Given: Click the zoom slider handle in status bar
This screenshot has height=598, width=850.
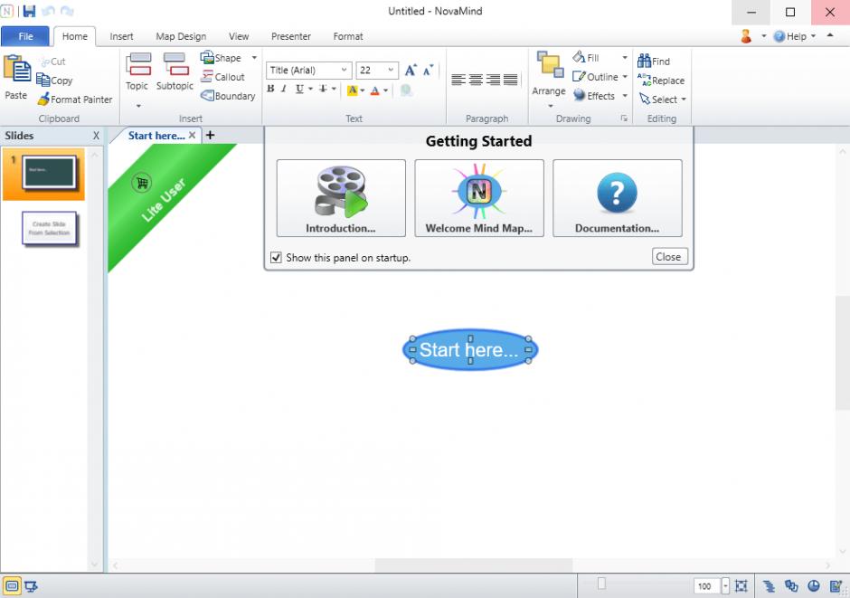Looking at the screenshot, I should pyautogui.click(x=601, y=584).
